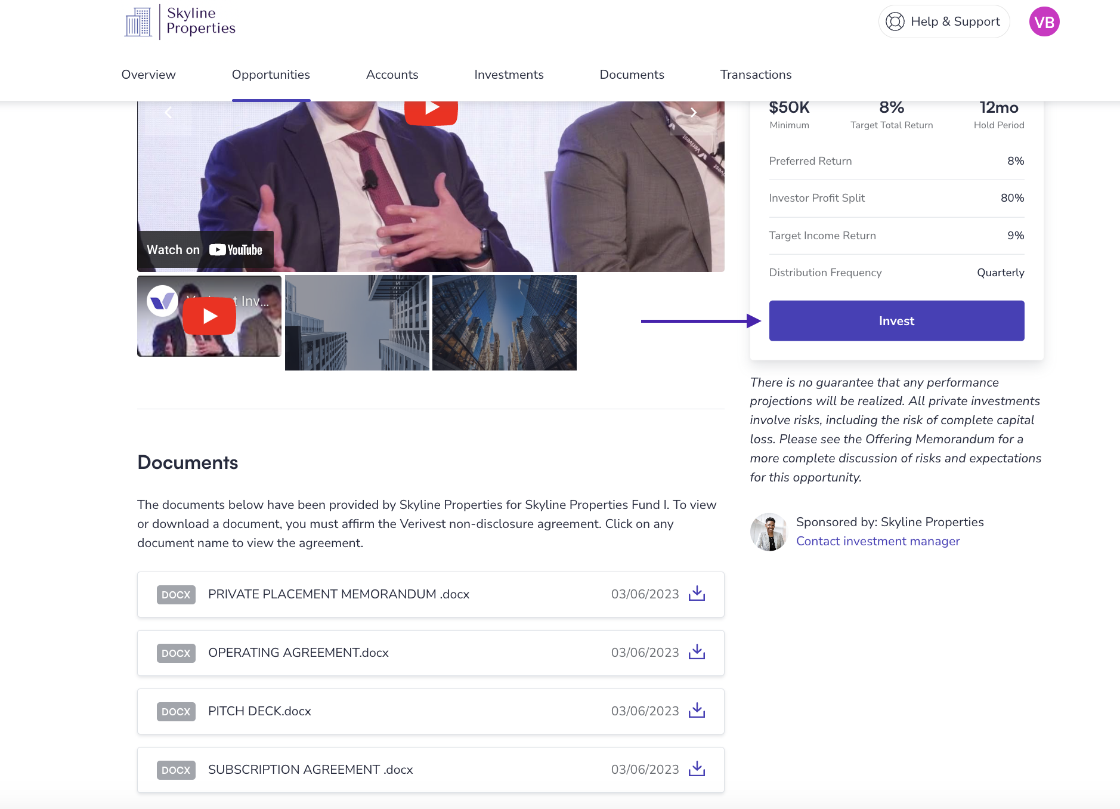Select the video thumbnail in gallery

point(209,316)
